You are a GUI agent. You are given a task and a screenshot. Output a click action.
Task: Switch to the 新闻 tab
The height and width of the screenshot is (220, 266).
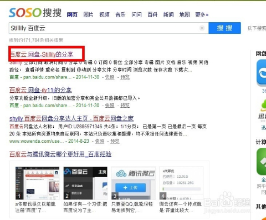(168, 14)
